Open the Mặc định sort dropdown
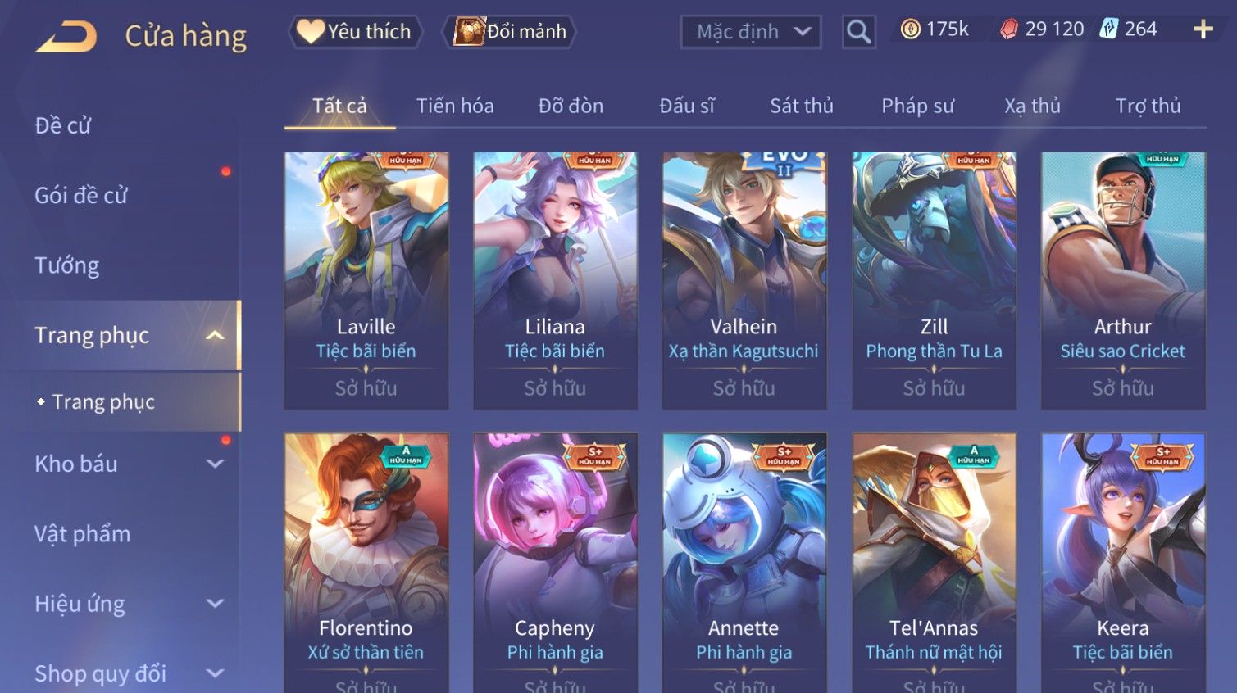 coord(750,32)
